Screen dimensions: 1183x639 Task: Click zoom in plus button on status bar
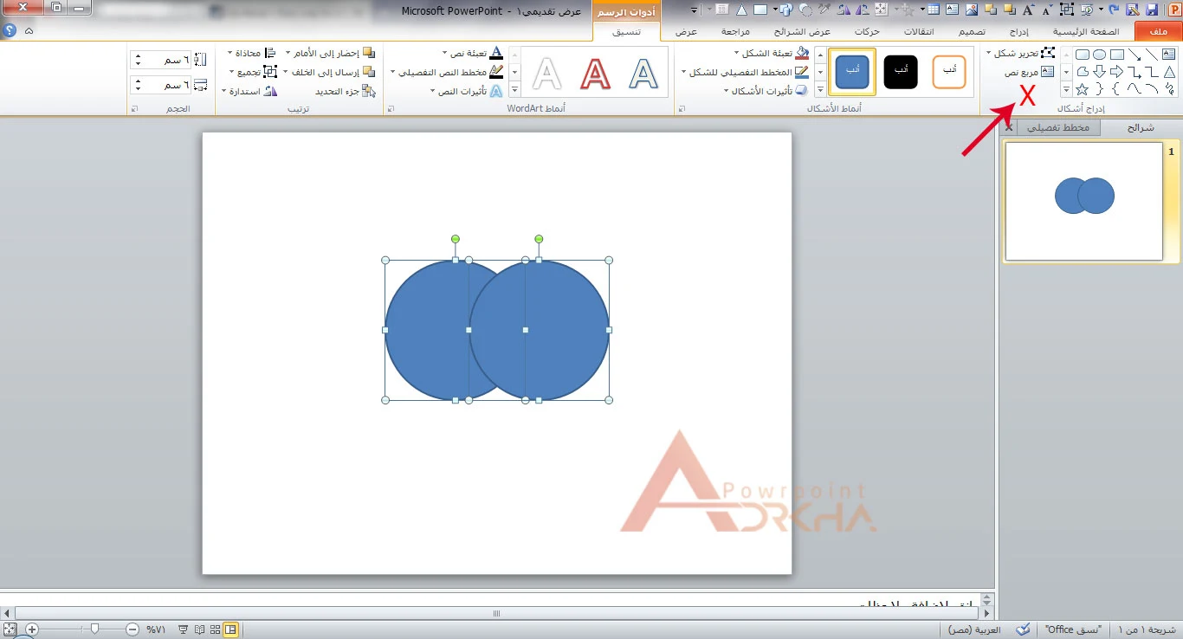point(32,629)
